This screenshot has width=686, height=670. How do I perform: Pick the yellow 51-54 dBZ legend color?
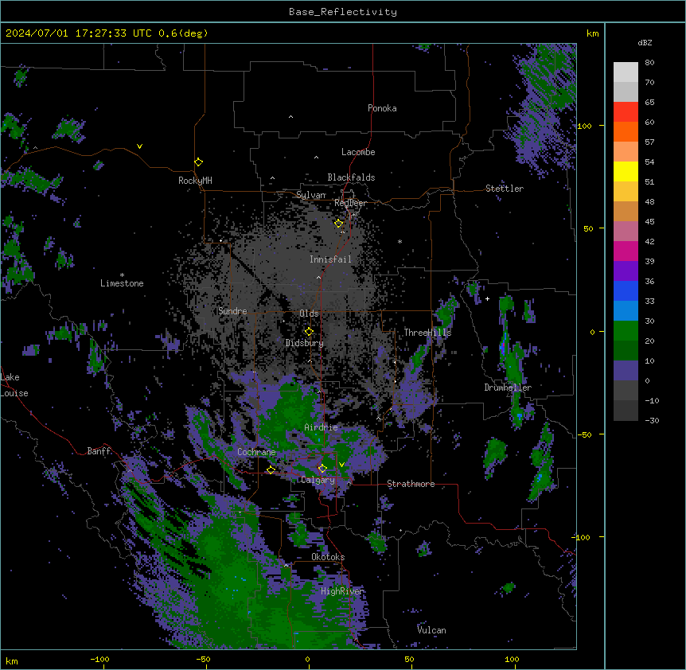point(626,171)
